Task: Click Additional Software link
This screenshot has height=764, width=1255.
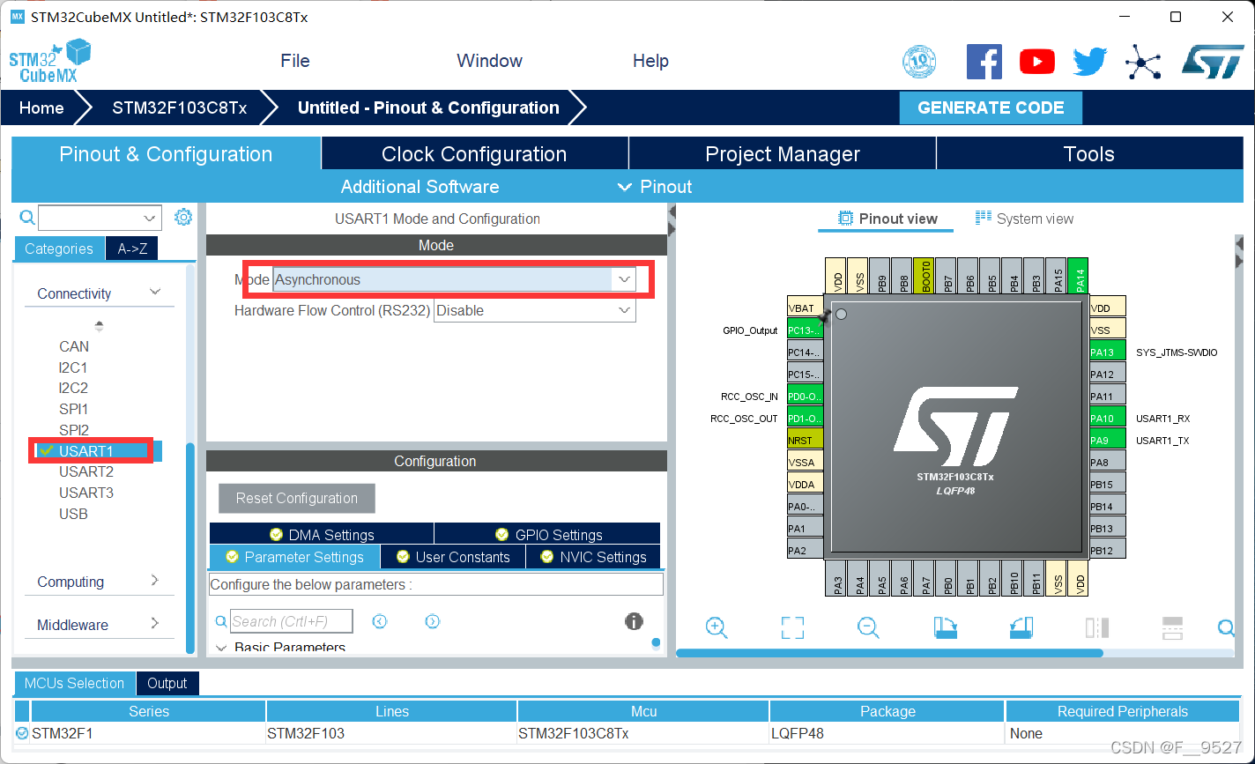Action: (420, 187)
